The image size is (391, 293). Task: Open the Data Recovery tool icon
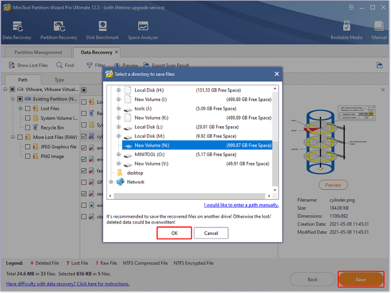click(17, 27)
